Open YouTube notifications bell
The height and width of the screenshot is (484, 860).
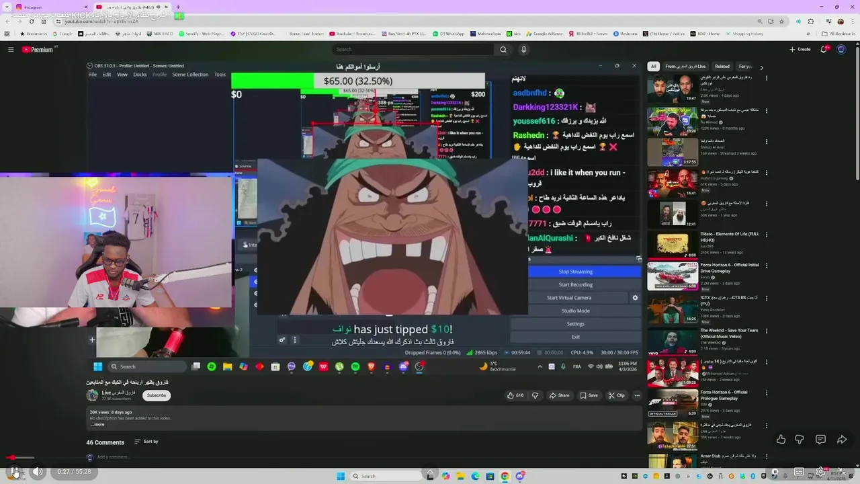click(x=824, y=49)
